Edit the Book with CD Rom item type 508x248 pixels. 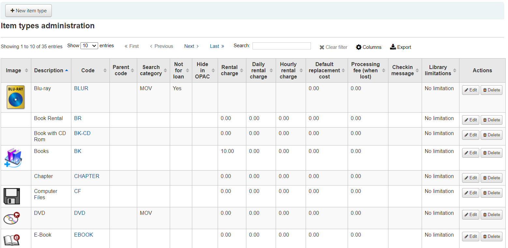[471, 135]
